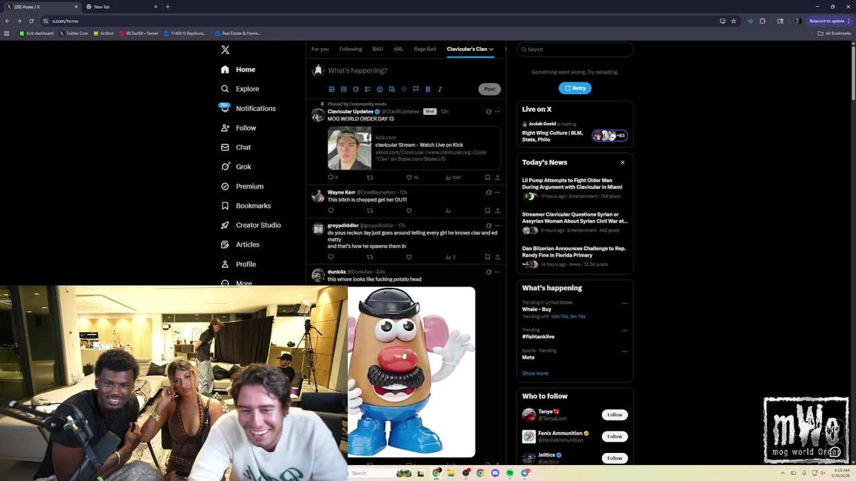Viewport: 856px width, 481px height.
Task: Add a poll to the post
Action: [x=368, y=89]
